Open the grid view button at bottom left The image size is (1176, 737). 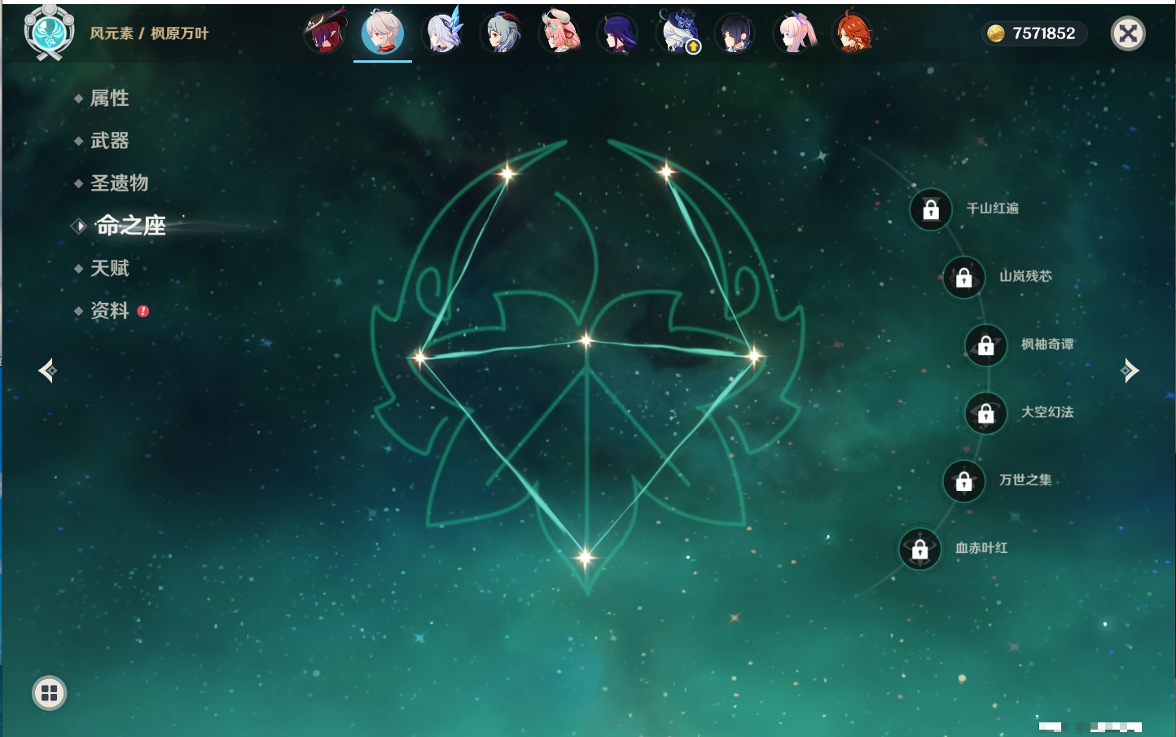pyautogui.click(x=49, y=693)
